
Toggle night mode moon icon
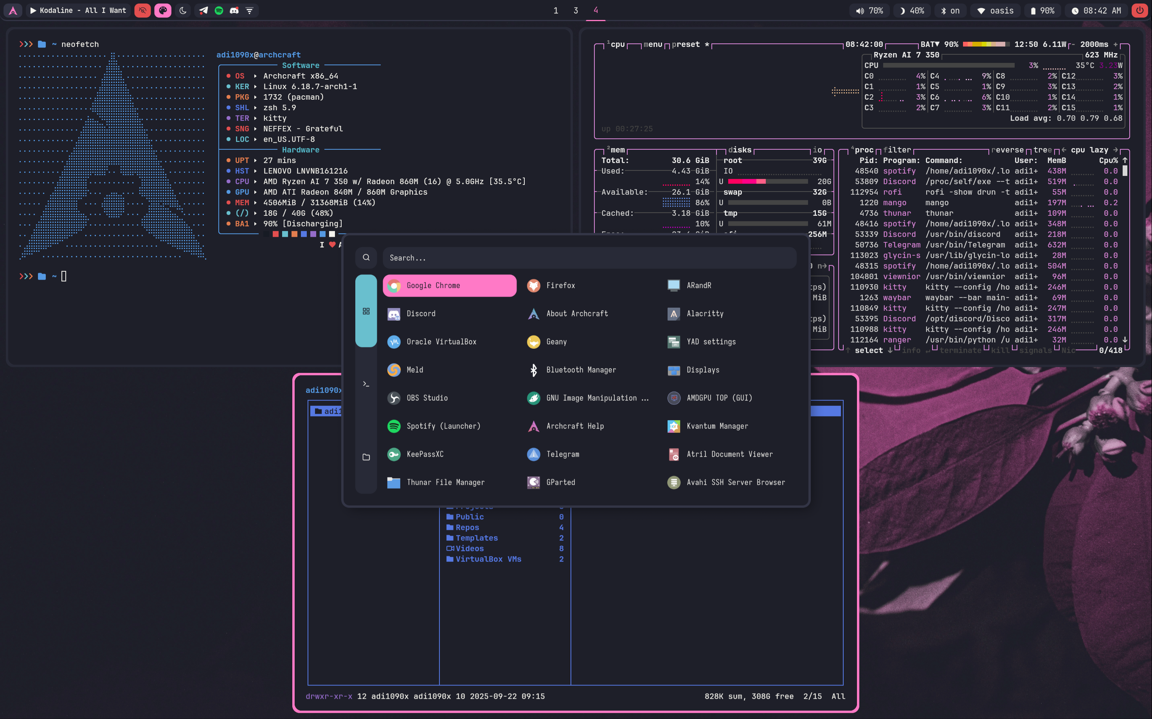coord(183,11)
